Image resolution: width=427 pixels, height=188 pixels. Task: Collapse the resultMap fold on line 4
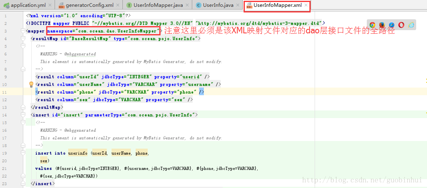(x=24, y=39)
